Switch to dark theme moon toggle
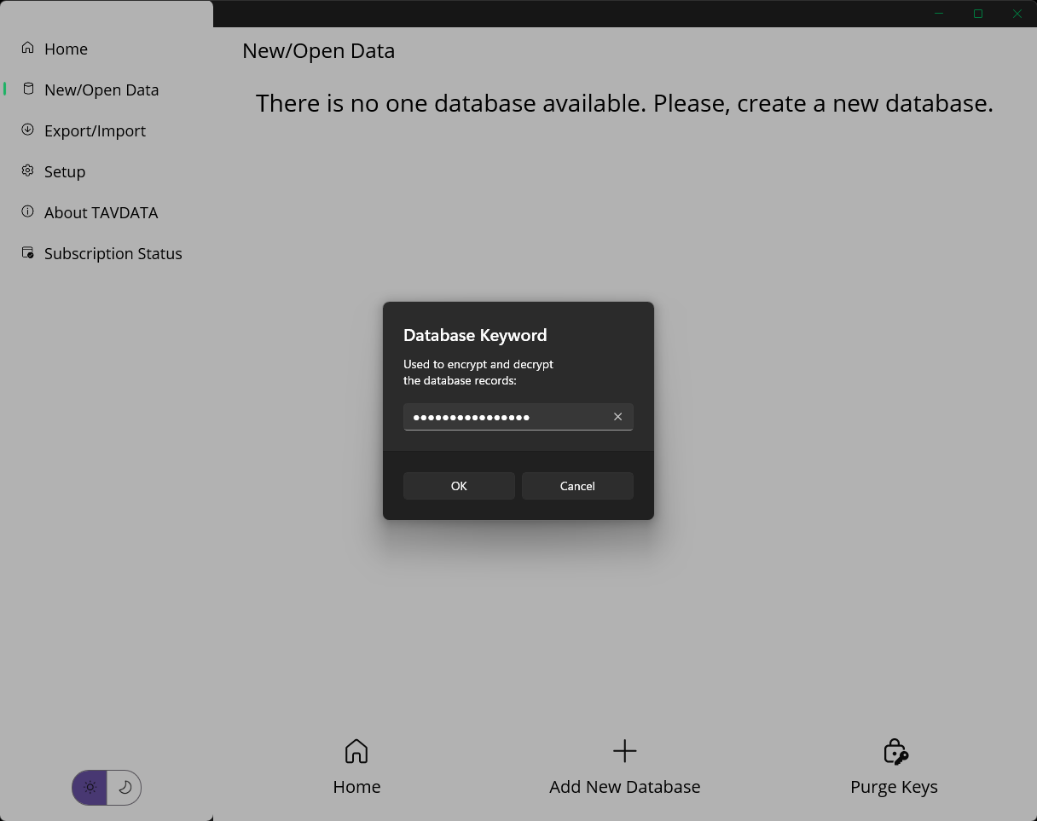Screen dimensions: 1037x821 pyautogui.click(x=125, y=788)
